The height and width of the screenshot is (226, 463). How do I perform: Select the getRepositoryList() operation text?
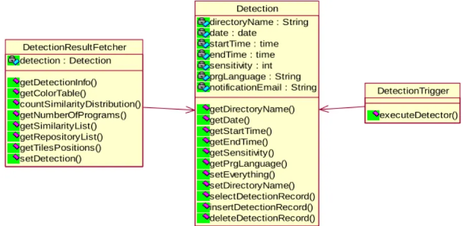pyautogui.click(x=61, y=137)
